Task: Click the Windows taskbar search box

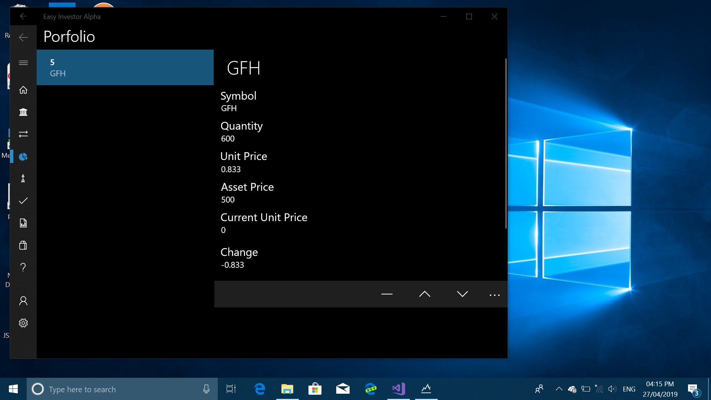Action: coord(122,389)
